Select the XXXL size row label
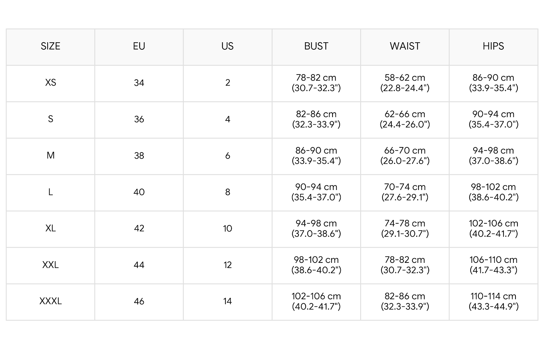 (x=50, y=301)
